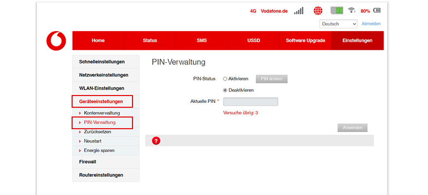Click the Vodafone logo icon

pyautogui.click(x=56, y=40)
